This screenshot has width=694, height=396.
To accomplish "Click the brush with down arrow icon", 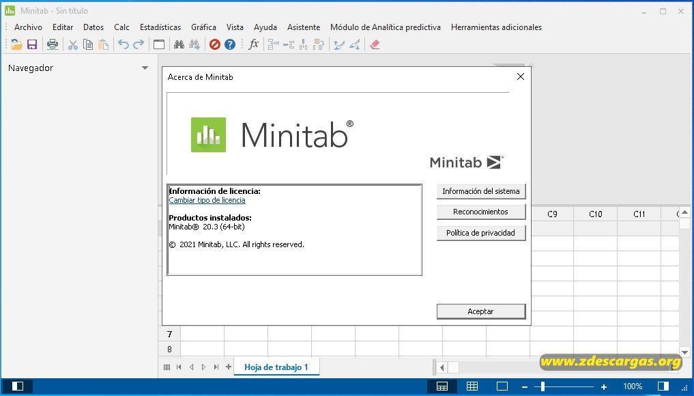I will point(354,44).
